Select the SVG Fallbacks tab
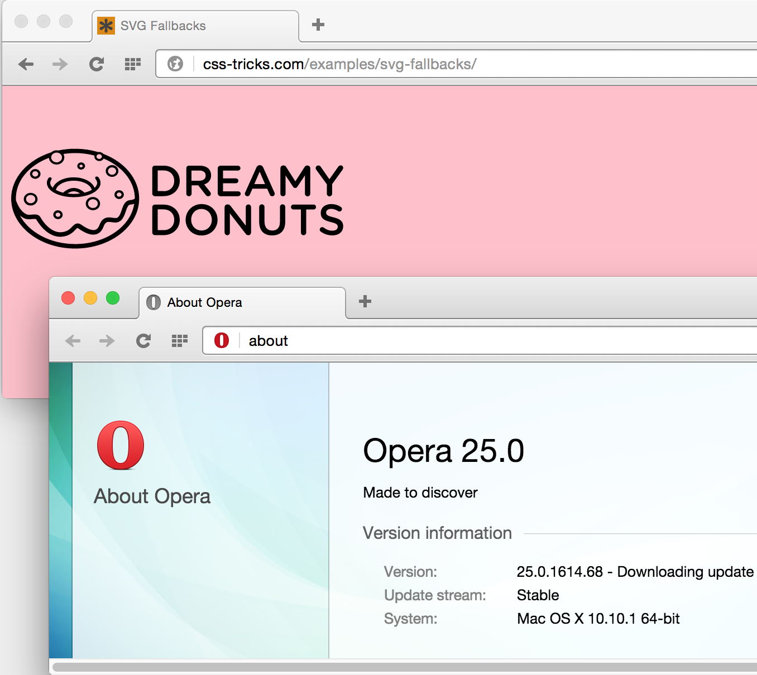The image size is (757, 675). pyautogui.click(x=195, y=26)
